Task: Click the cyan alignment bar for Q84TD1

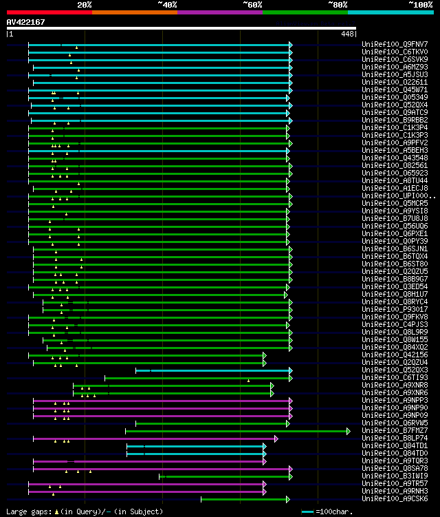Action: pyautogui.click(x=195, y=447)
